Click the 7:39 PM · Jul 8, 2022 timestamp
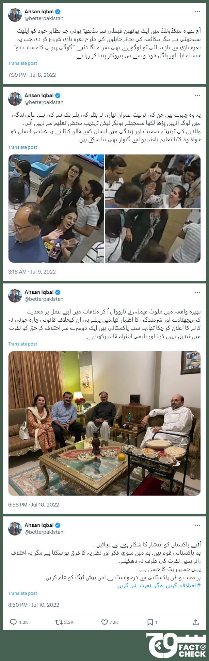 pyautogui.click(x=32, y=75)
